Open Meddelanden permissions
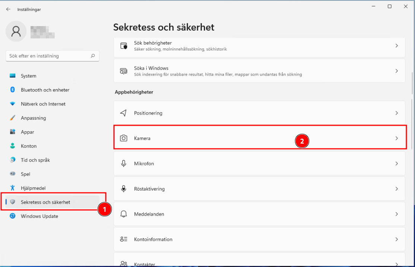 (259, 214)
